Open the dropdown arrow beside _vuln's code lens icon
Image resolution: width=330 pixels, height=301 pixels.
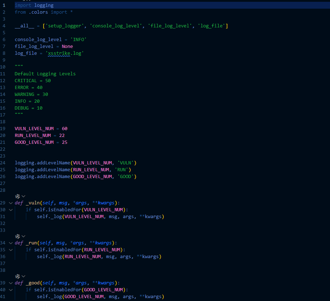pyautogui.click(x=24, y=196)
